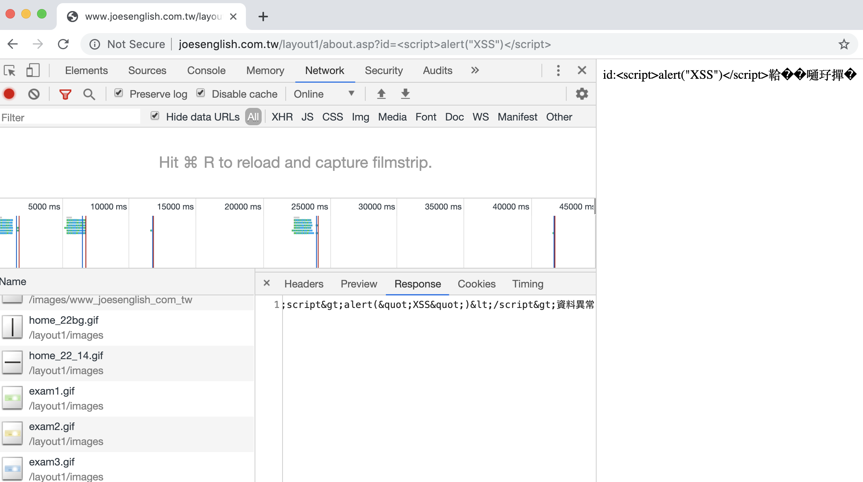Image resolution: width=863 pixels, height=482 pixels.
Task: Bookmark this page with star icon
Action: point(844,44)
